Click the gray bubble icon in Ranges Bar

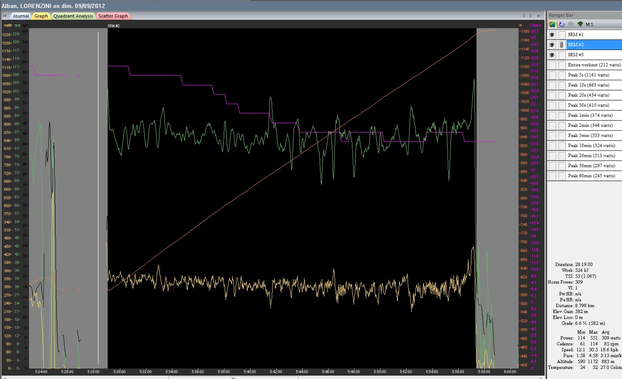[x=571, y=24]
